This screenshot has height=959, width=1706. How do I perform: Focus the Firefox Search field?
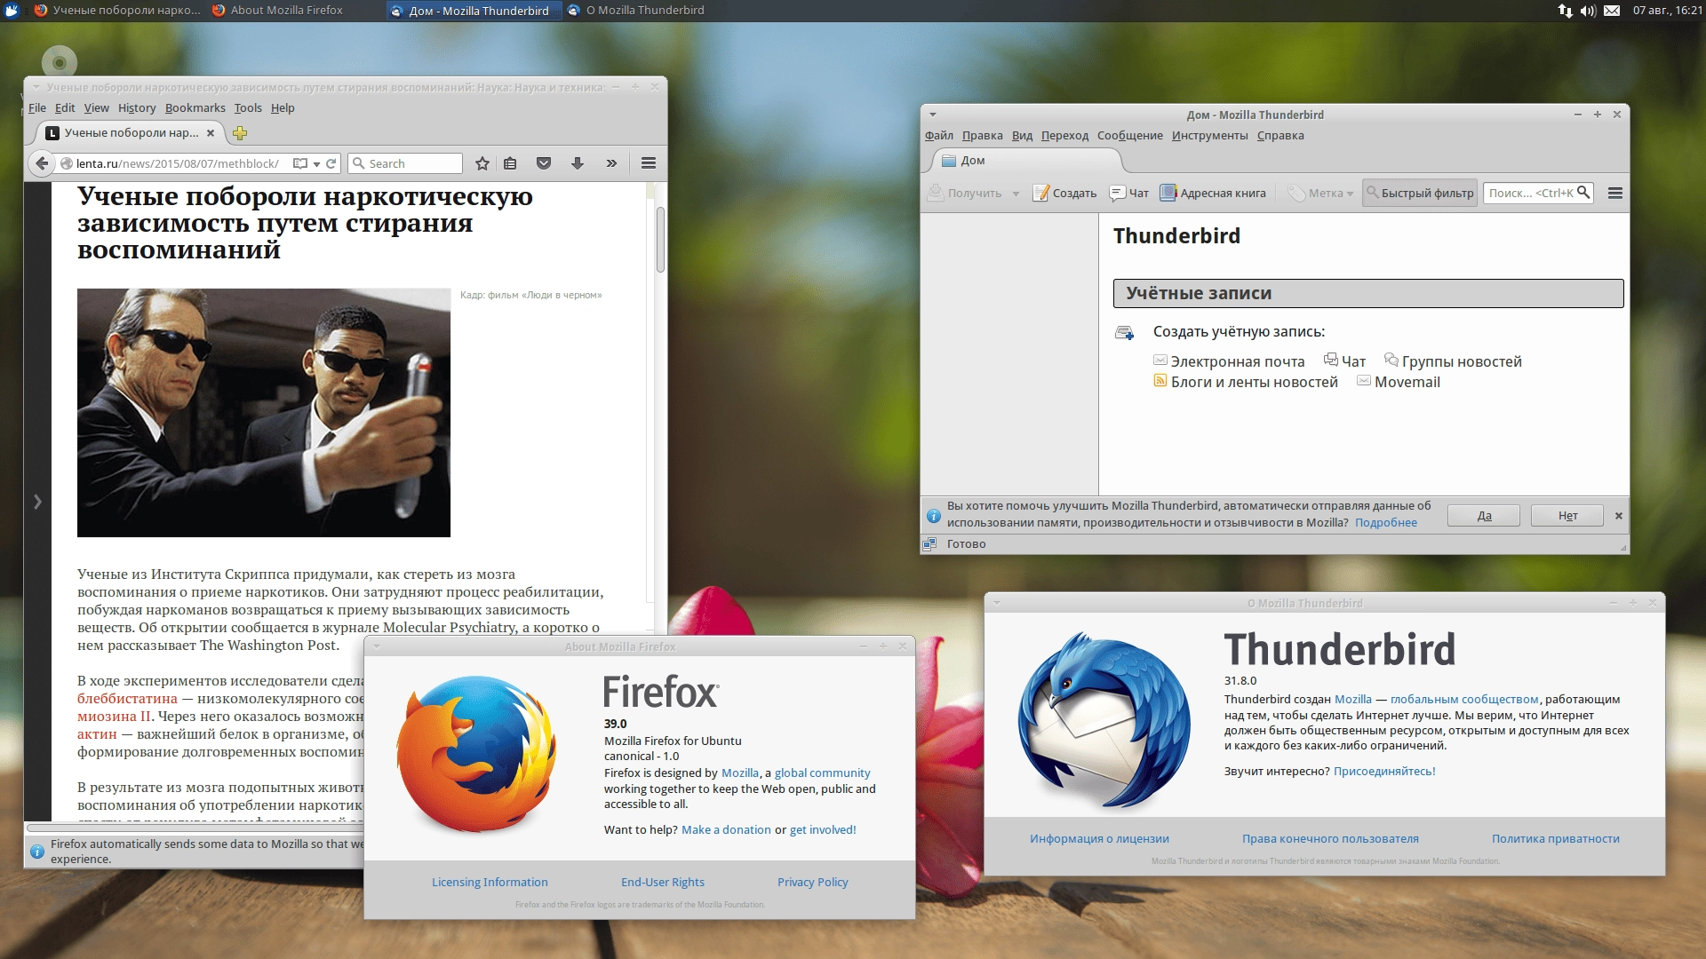[405, 163]
